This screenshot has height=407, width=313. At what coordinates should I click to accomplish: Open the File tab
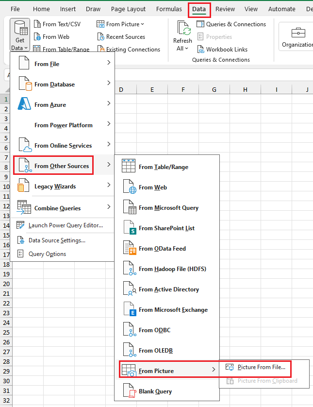coord(15,9)
